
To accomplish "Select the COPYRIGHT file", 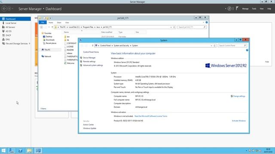I will [72, 43].
